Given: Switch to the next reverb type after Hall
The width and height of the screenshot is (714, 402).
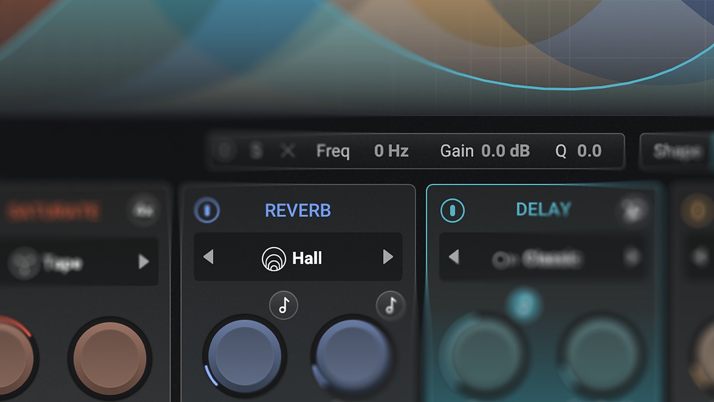Looking at the screenshot, I should [388, 257].
